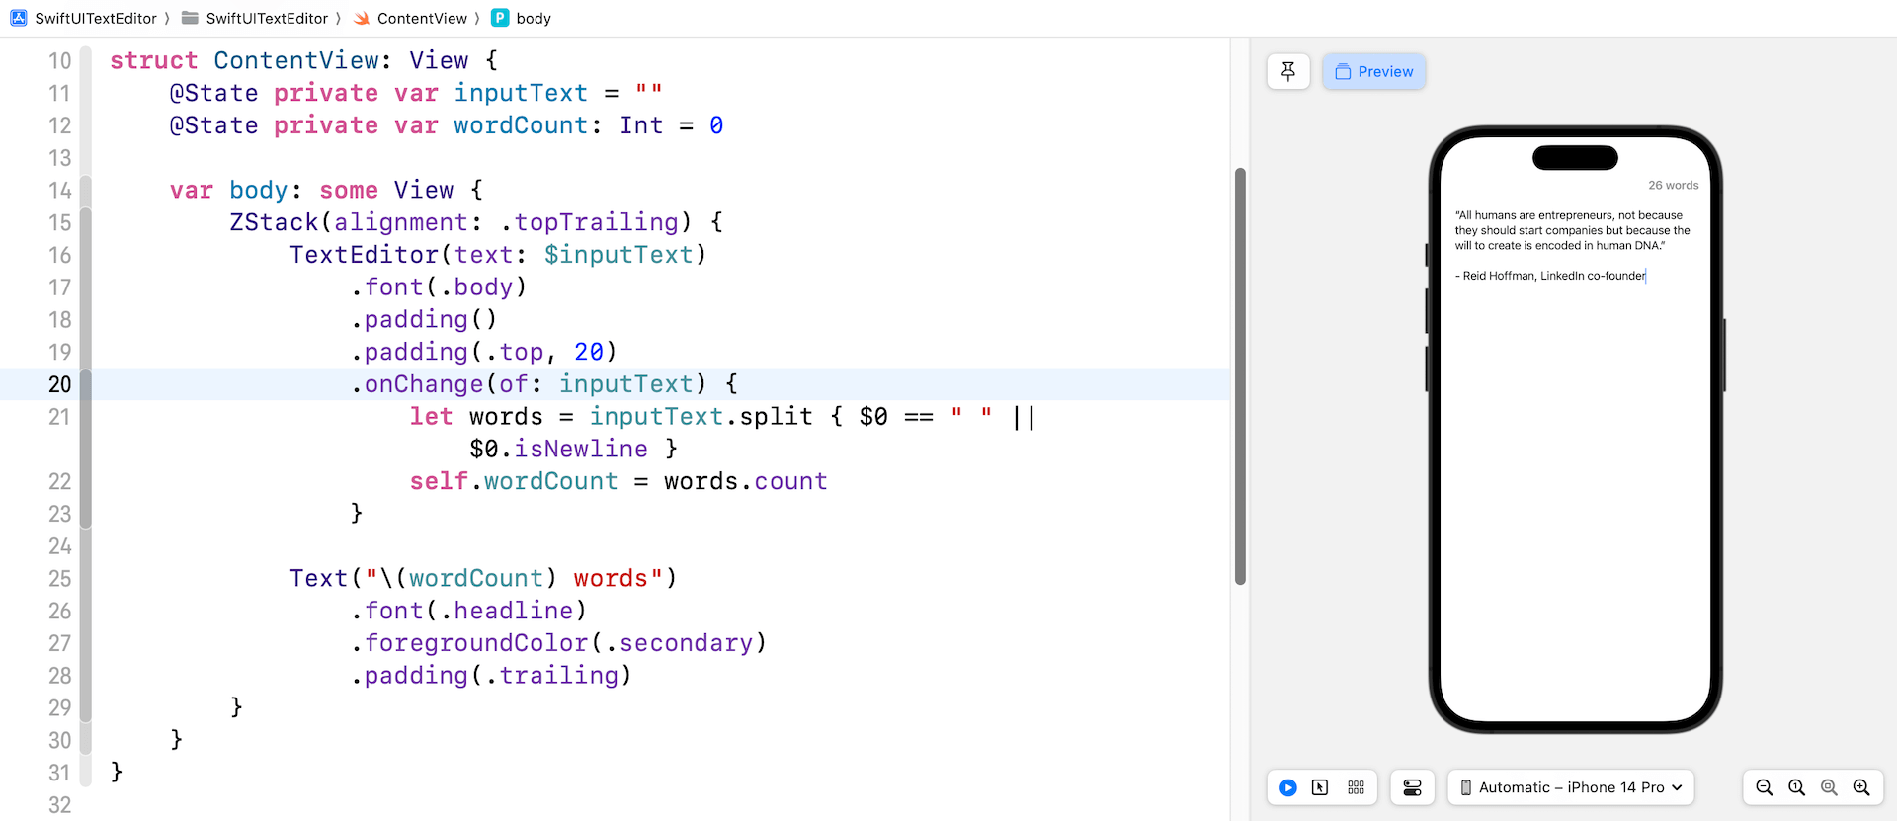
Task: Click the code folding ribbon at line 14
Action: 86,190
